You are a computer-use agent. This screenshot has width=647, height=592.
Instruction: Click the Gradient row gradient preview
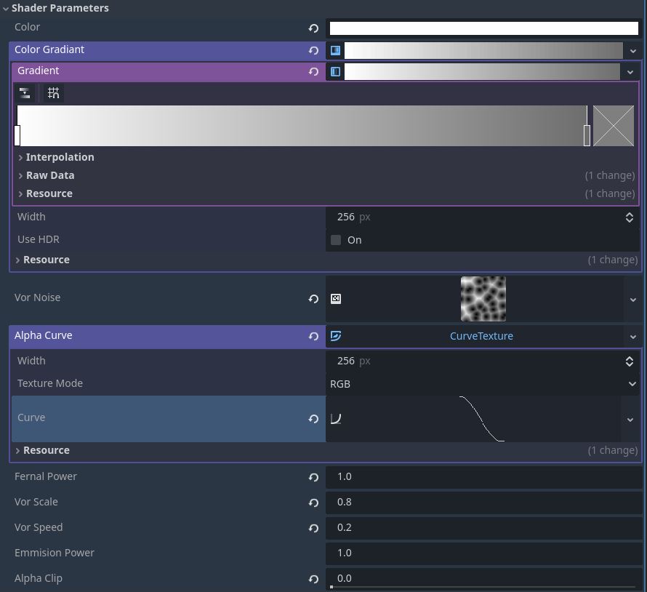[482, 71]
